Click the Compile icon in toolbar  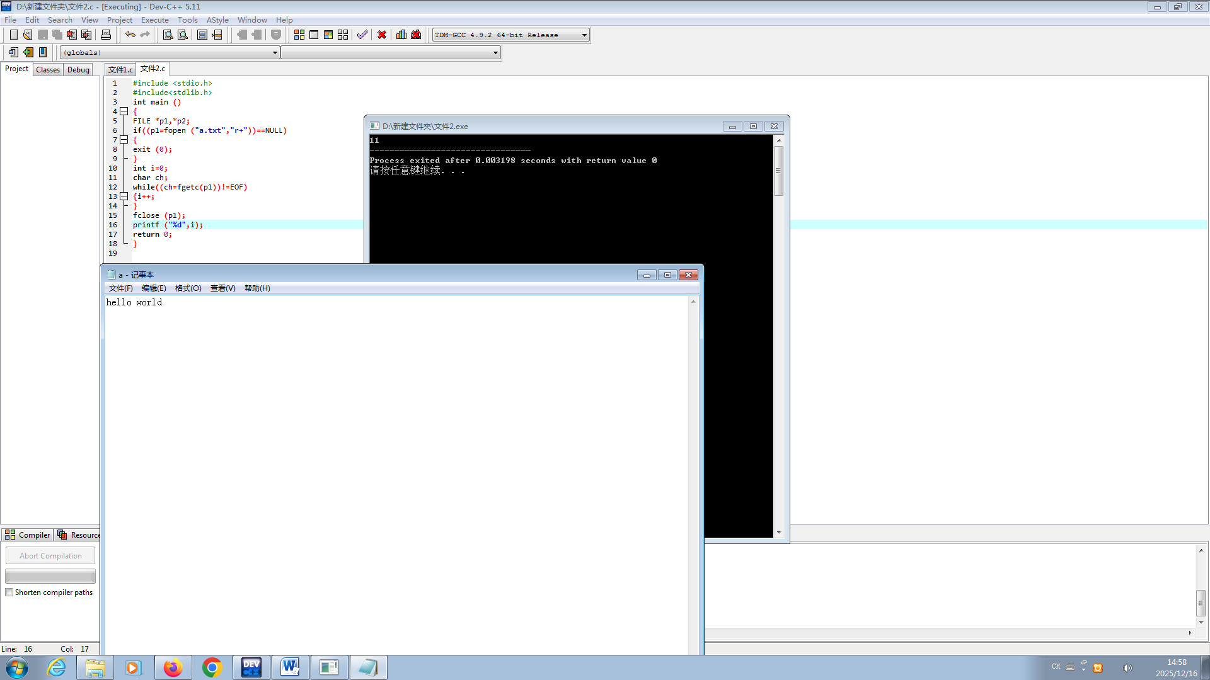point(299,35)
